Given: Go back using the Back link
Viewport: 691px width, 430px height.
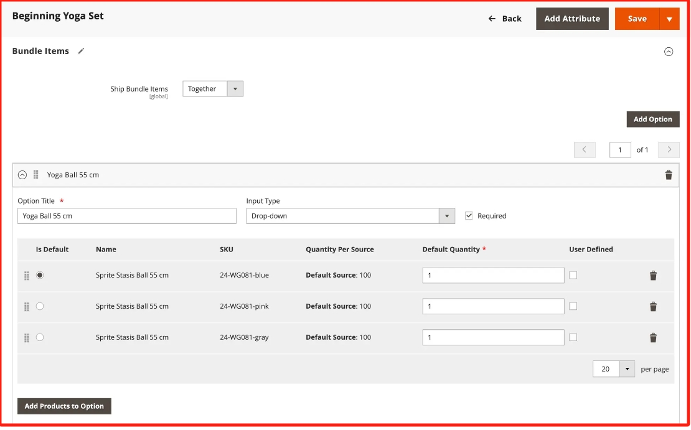Looking at the screenshot, I should tap(505, 19).
